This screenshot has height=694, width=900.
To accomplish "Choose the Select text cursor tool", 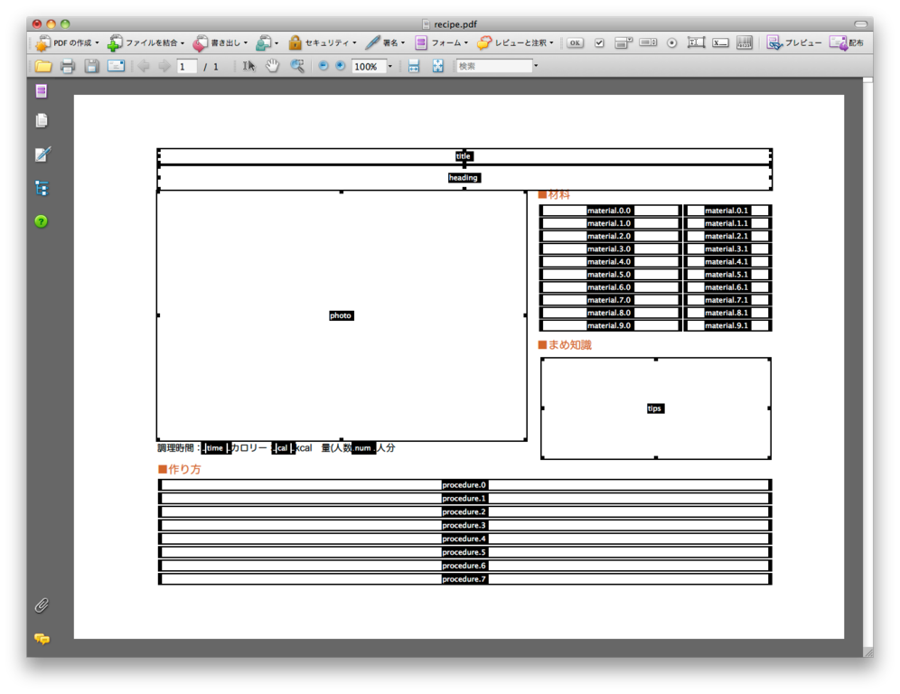I will pyautogui.click(x=248, y=66).
